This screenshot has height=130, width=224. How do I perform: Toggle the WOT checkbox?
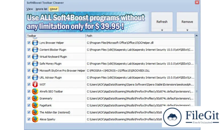(x=29, y=84)
